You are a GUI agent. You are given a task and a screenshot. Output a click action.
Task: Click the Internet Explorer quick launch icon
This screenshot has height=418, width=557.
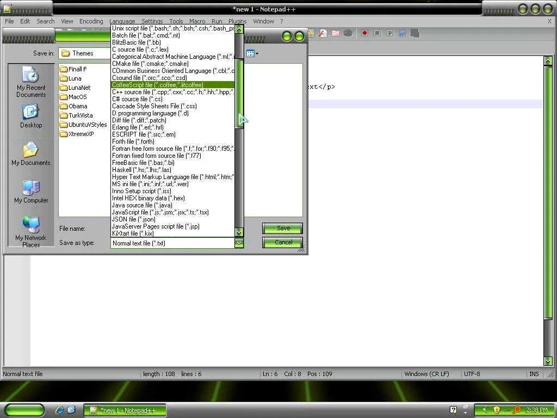[x=59, y=410]
